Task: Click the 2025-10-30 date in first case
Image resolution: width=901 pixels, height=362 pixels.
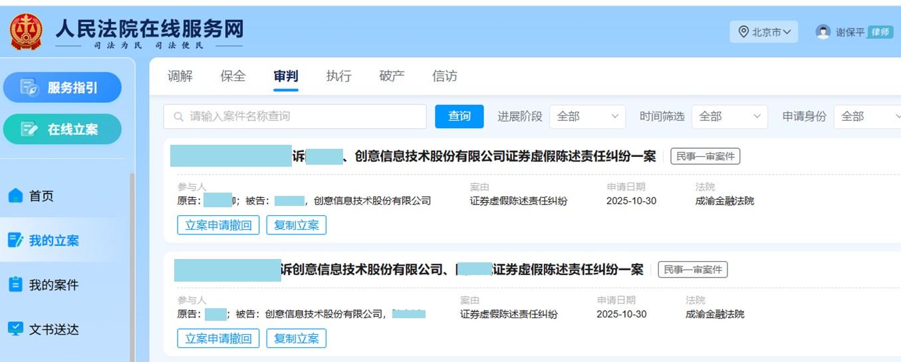Action: click(631, 201)
